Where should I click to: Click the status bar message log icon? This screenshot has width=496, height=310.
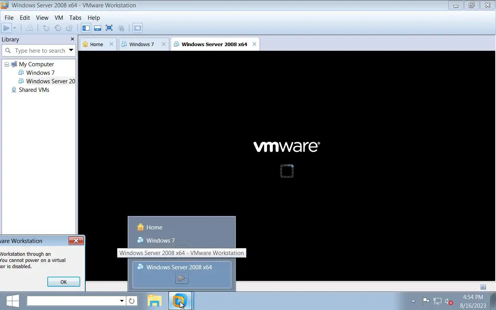[483, 287]
